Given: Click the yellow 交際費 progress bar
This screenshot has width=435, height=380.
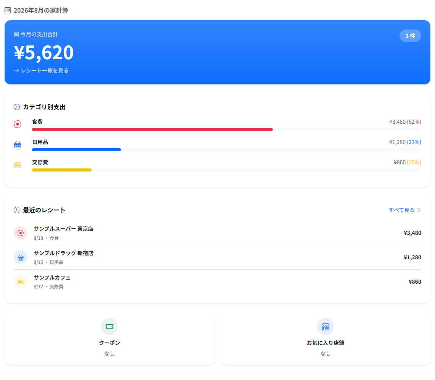Looking at the screenshot, I should [x=62, y=170].
